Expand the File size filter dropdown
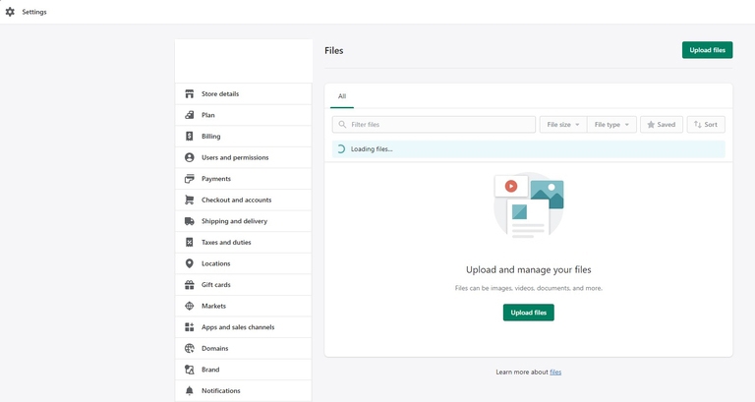This screenshot has width=755, height=402. 562,125
